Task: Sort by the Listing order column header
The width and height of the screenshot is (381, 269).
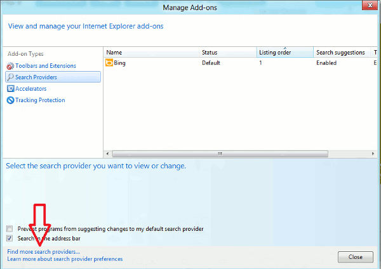Action: [x=284, y=53]
